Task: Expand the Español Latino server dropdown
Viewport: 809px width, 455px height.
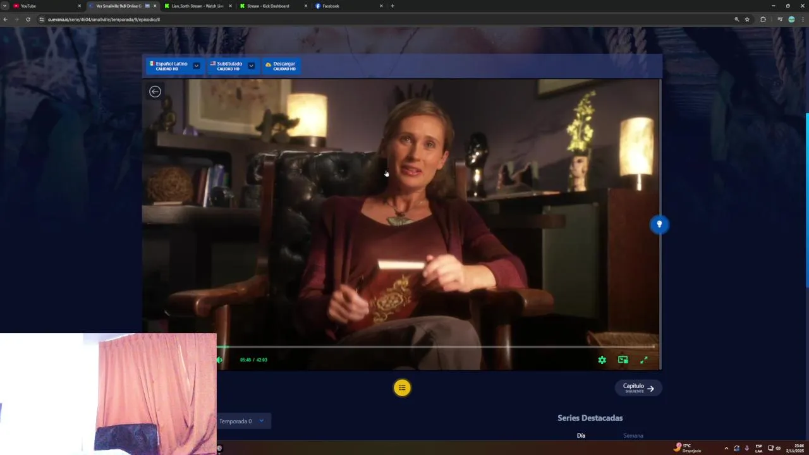Action: pos(197,66)
